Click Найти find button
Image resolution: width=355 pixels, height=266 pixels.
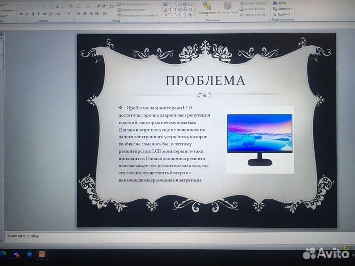(280, 3)
